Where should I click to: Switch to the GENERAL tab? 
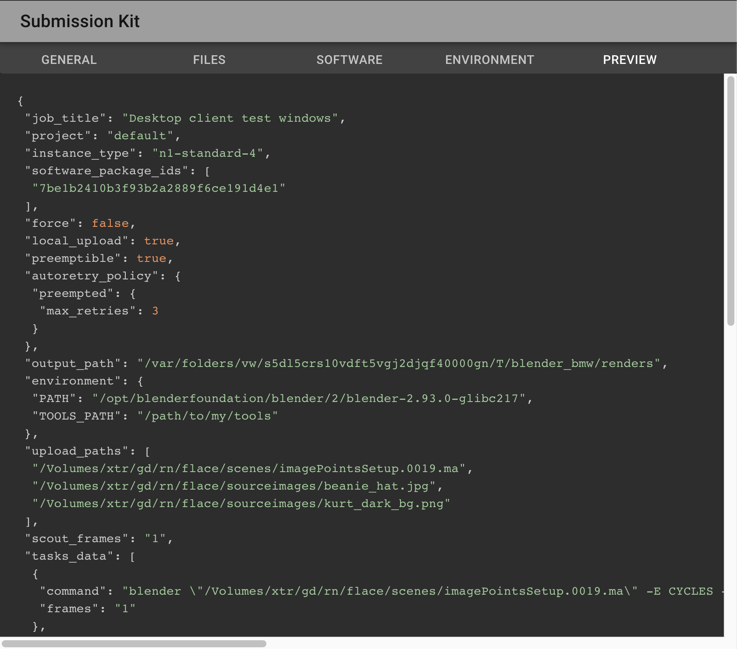pos(69,60)
